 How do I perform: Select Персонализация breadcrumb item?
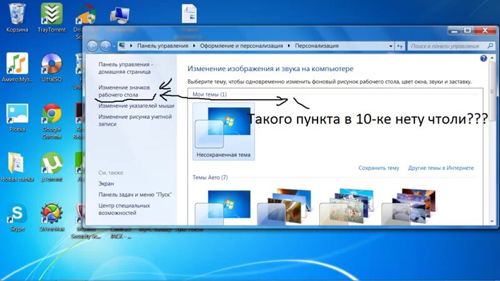coord(317,46)
